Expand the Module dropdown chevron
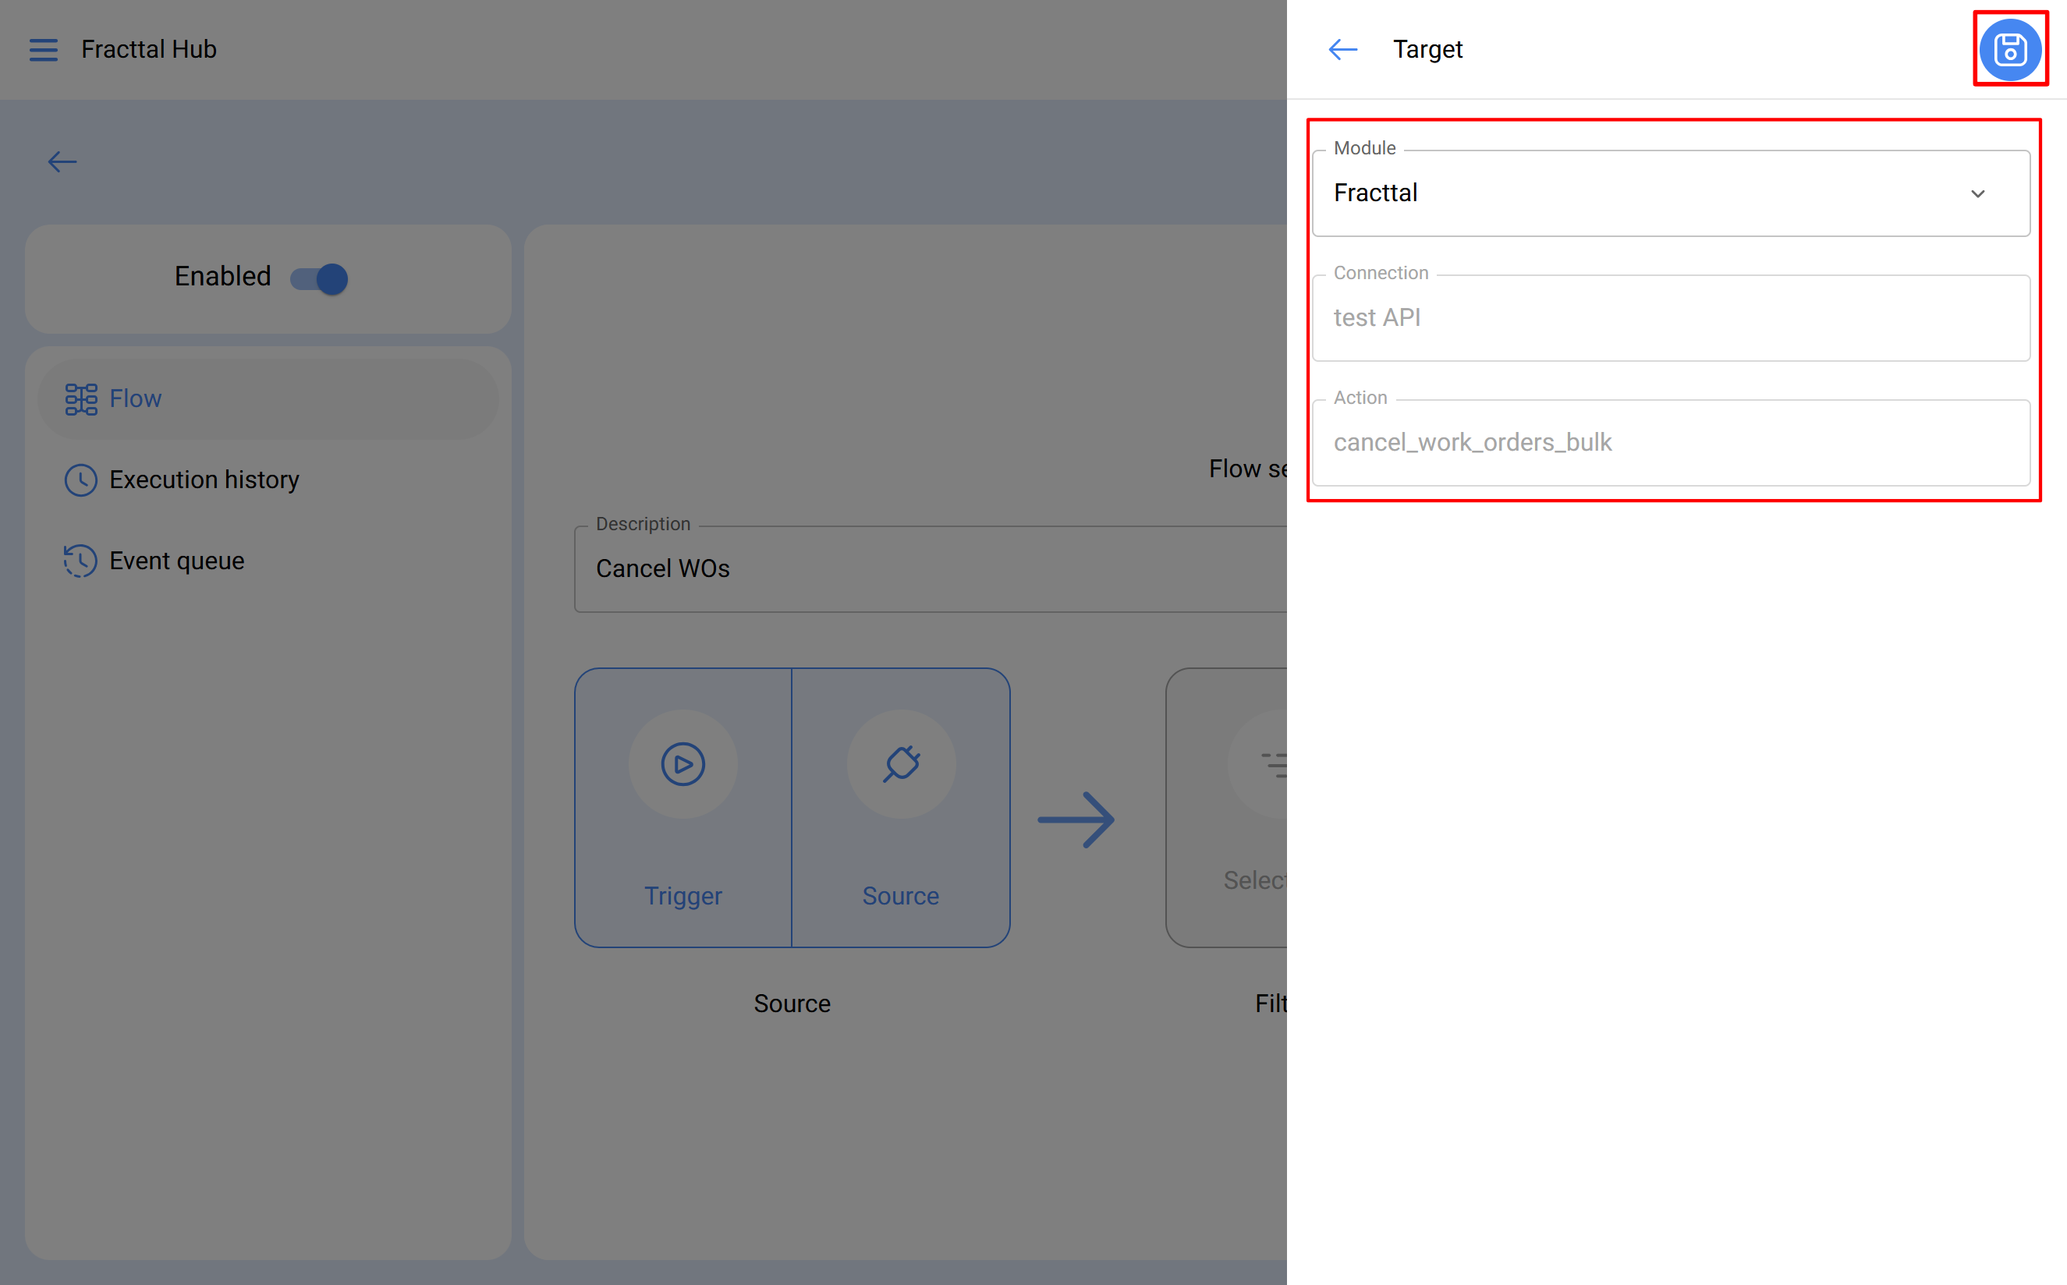Image resolution: width=2067 pixels, height=1285 pixels. click(x=1977, y=194)
